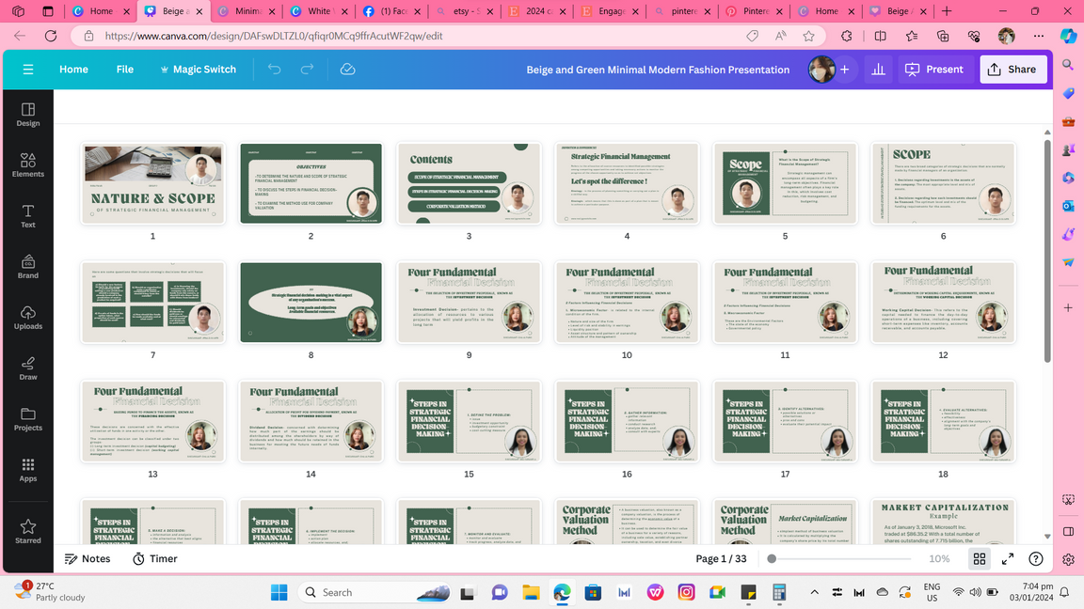Open the Uploads panel
The image size is (1084, 609).
[x=28, y=318]
